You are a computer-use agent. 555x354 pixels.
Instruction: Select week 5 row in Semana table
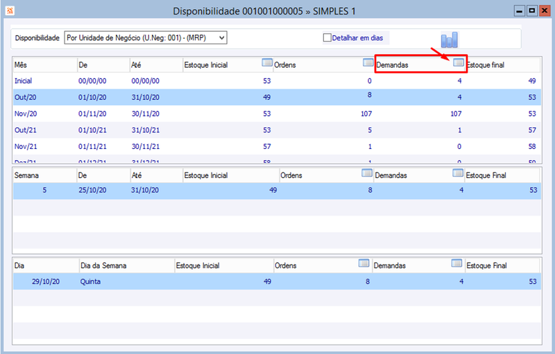coord(277,191)
